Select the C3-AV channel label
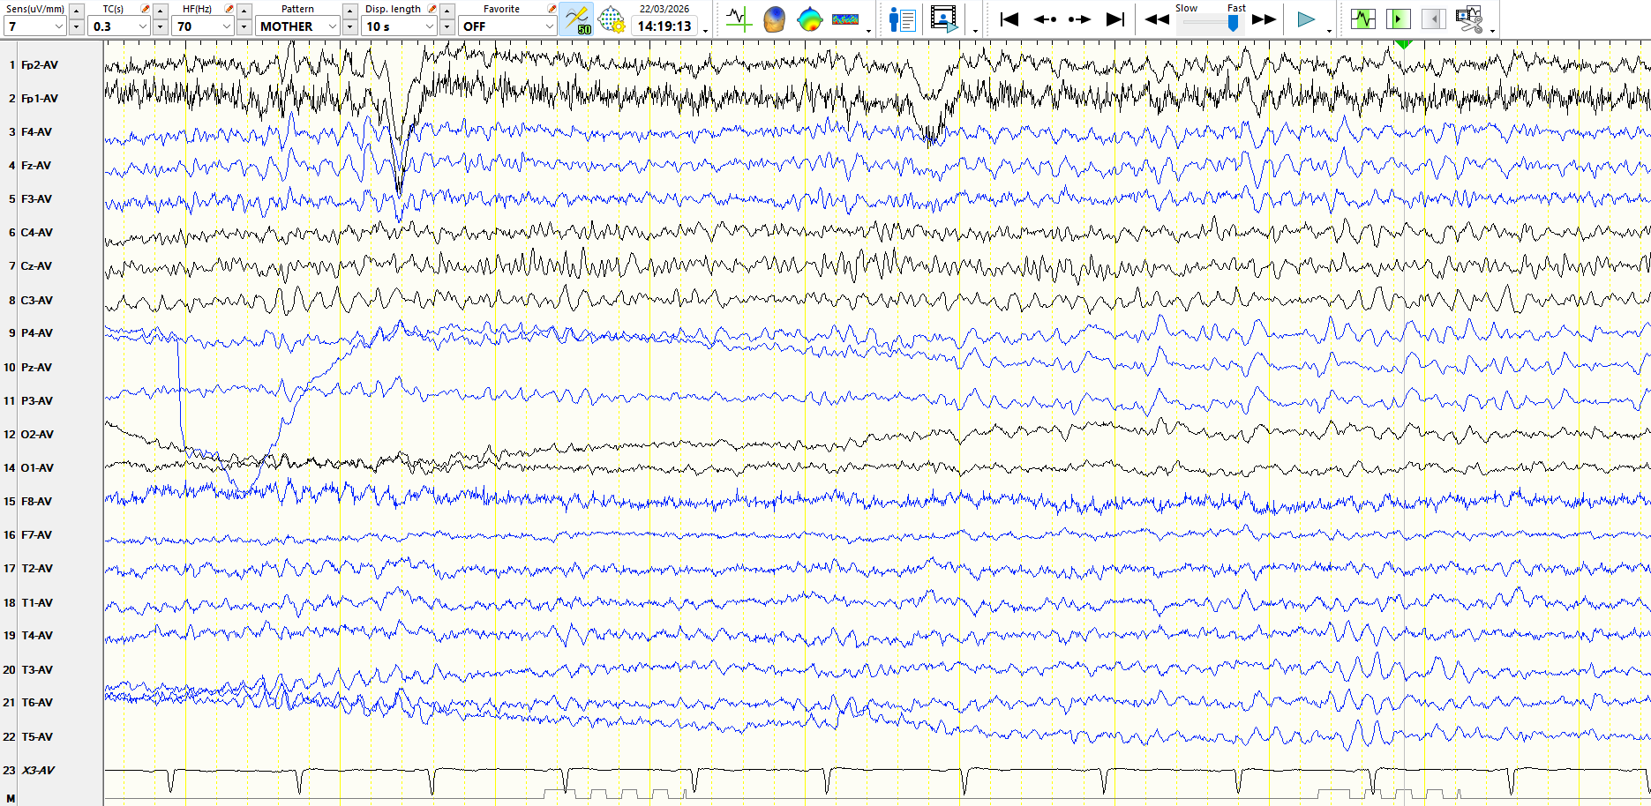 [37, 301]
